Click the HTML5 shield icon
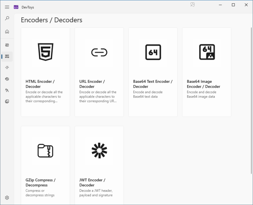 [45, 52]
